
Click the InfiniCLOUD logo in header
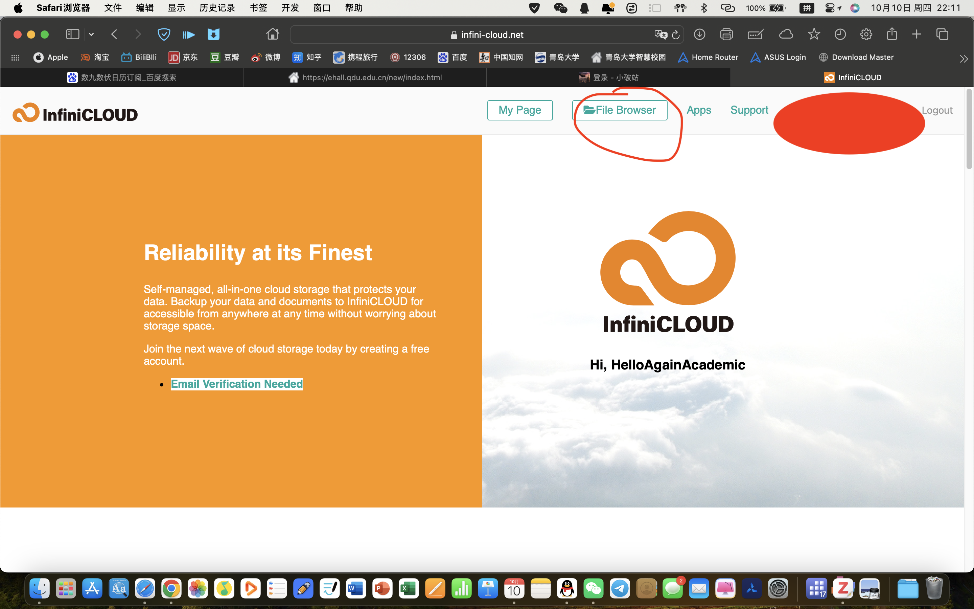point(75,113)
